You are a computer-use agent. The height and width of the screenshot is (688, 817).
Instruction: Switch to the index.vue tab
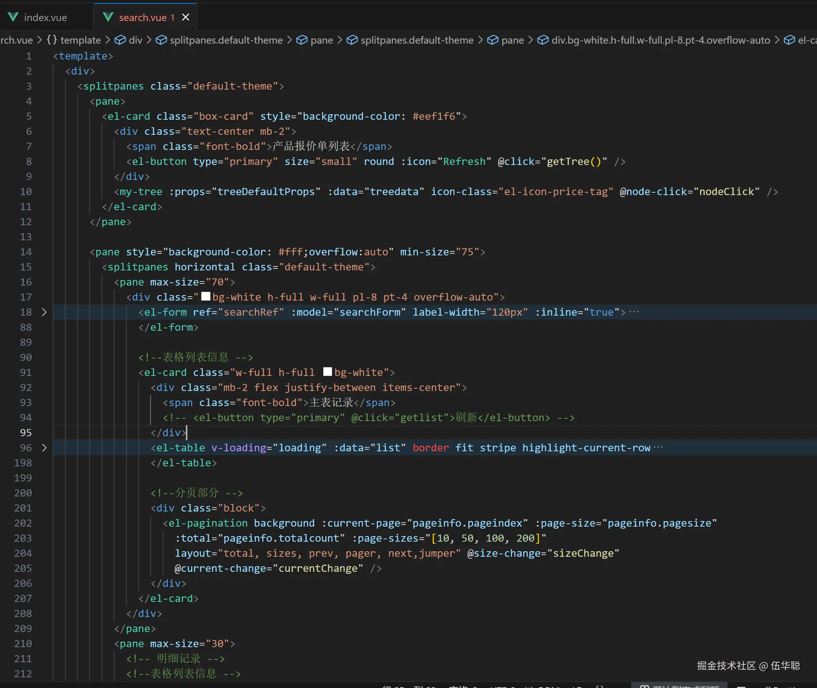45,17
